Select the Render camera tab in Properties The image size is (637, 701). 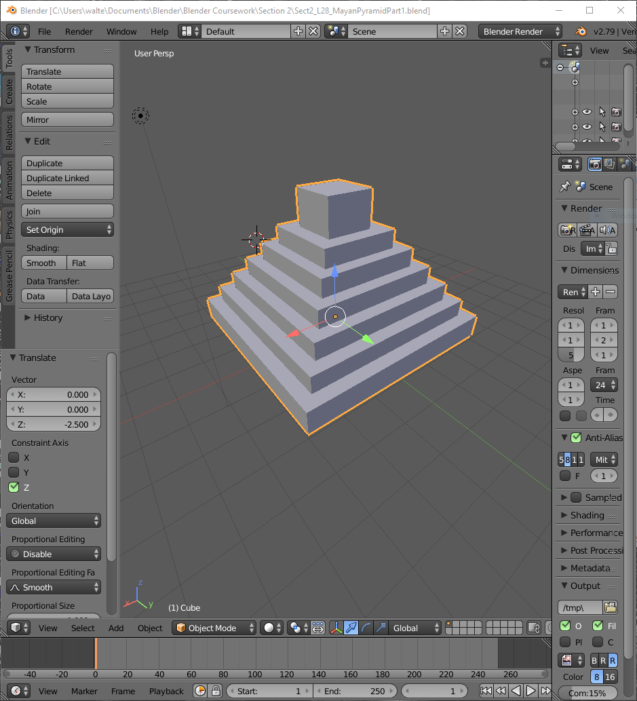tap(594, 164)
